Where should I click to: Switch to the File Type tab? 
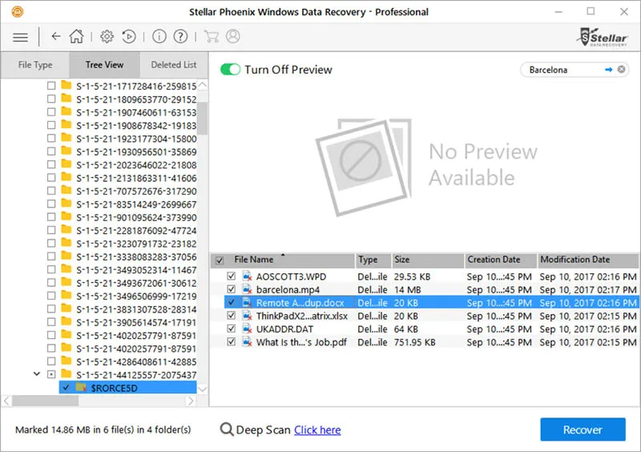35,65
